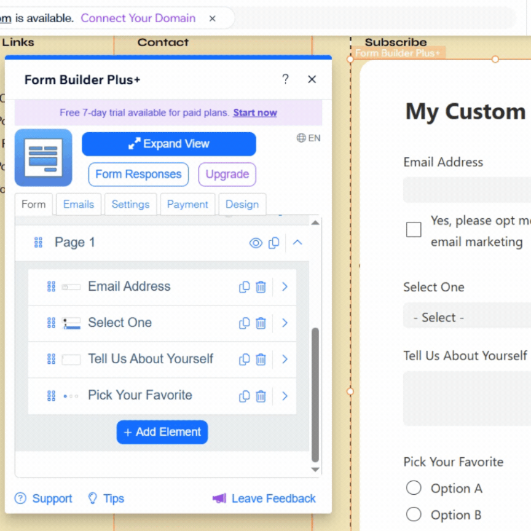Switch to the Emails tab
This screenshot has height=531, width=531.
79,204
